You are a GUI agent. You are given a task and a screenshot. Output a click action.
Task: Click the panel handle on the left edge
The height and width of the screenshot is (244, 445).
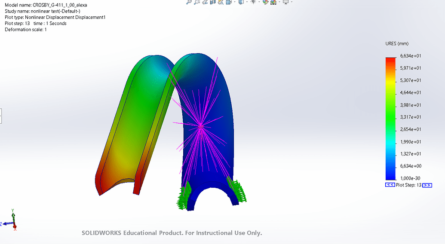pyautogui.click(x=1, y=116)
